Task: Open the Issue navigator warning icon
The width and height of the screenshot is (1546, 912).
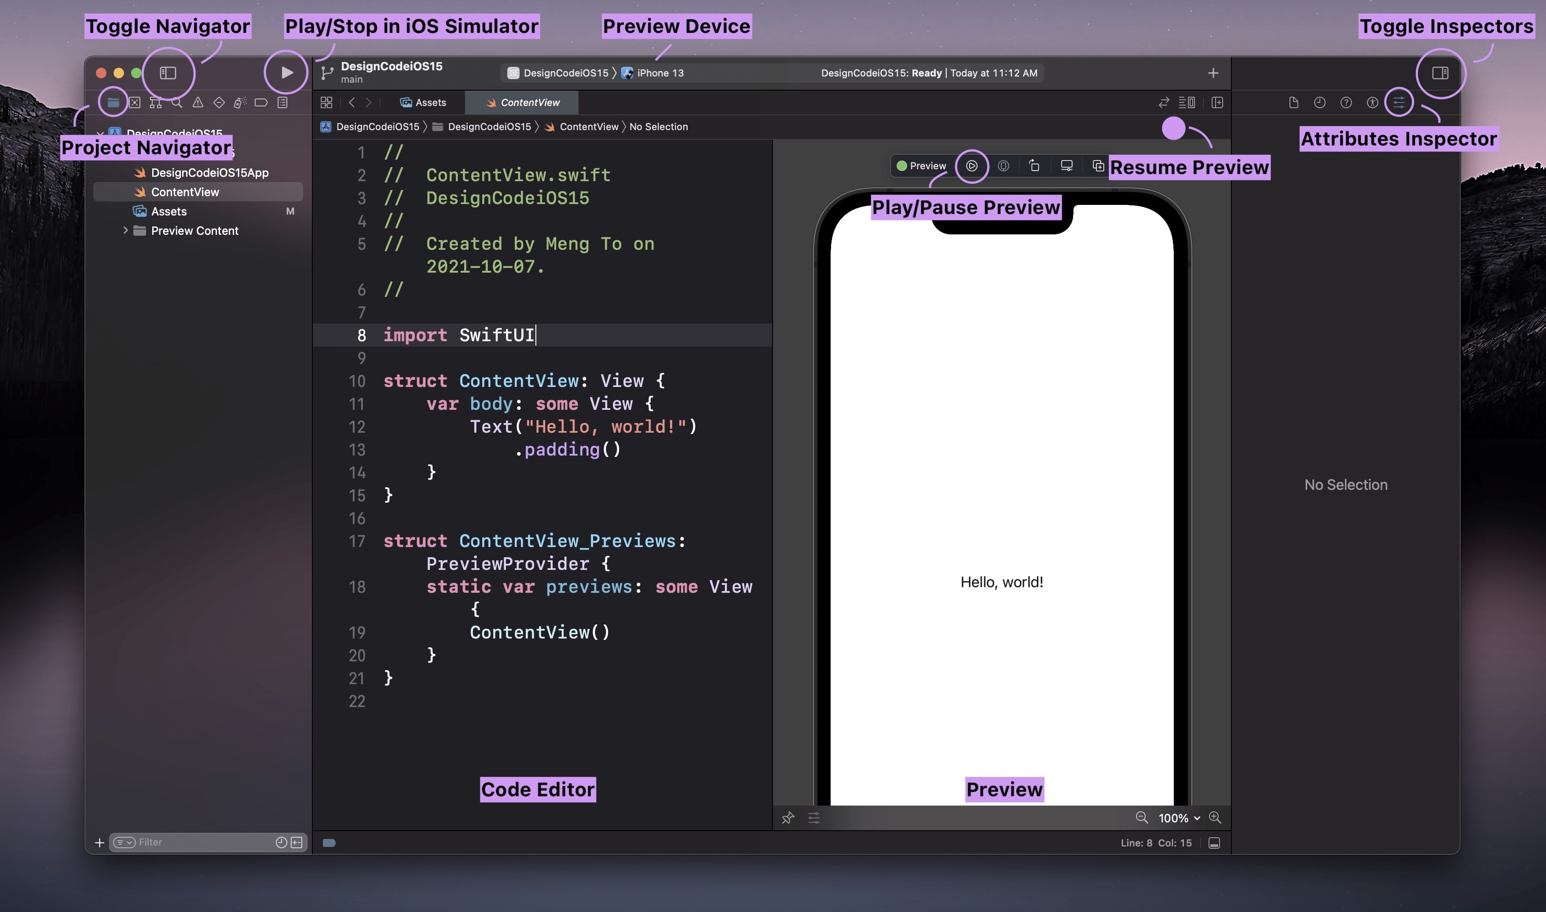Action: [198, 102]
